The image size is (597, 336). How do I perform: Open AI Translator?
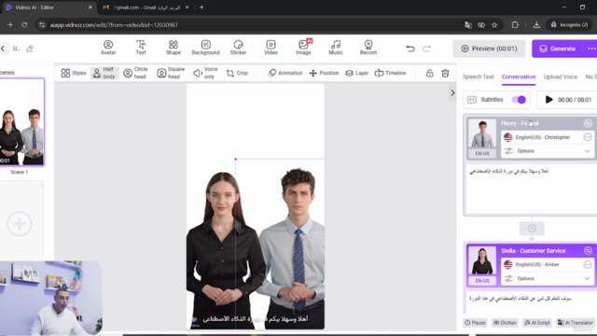(576, 323)
